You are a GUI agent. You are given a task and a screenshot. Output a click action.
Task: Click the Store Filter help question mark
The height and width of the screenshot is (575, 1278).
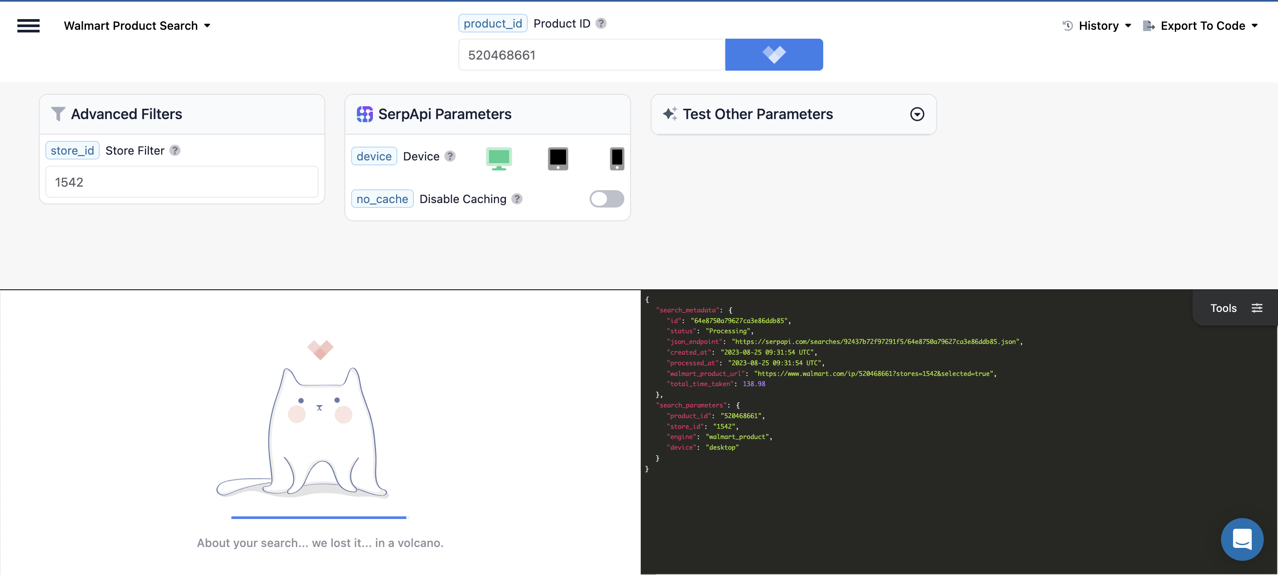pyautogui.click(x=174, y=150)
